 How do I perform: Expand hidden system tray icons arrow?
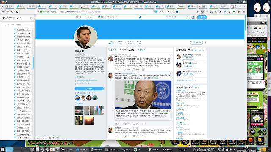235,149
